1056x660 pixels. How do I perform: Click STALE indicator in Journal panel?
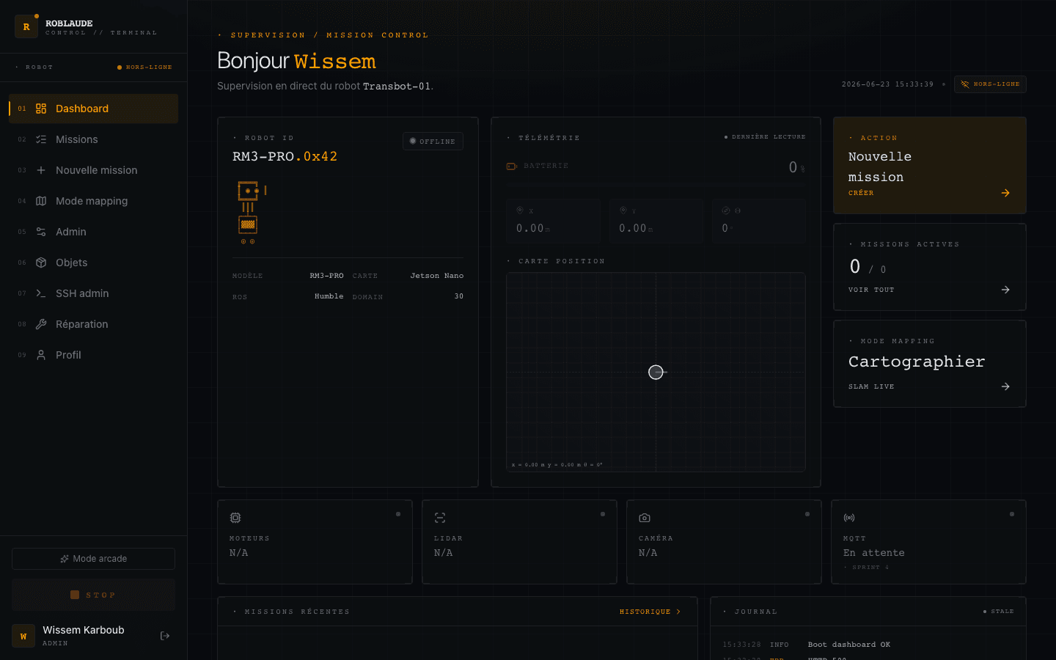[999, 612]
